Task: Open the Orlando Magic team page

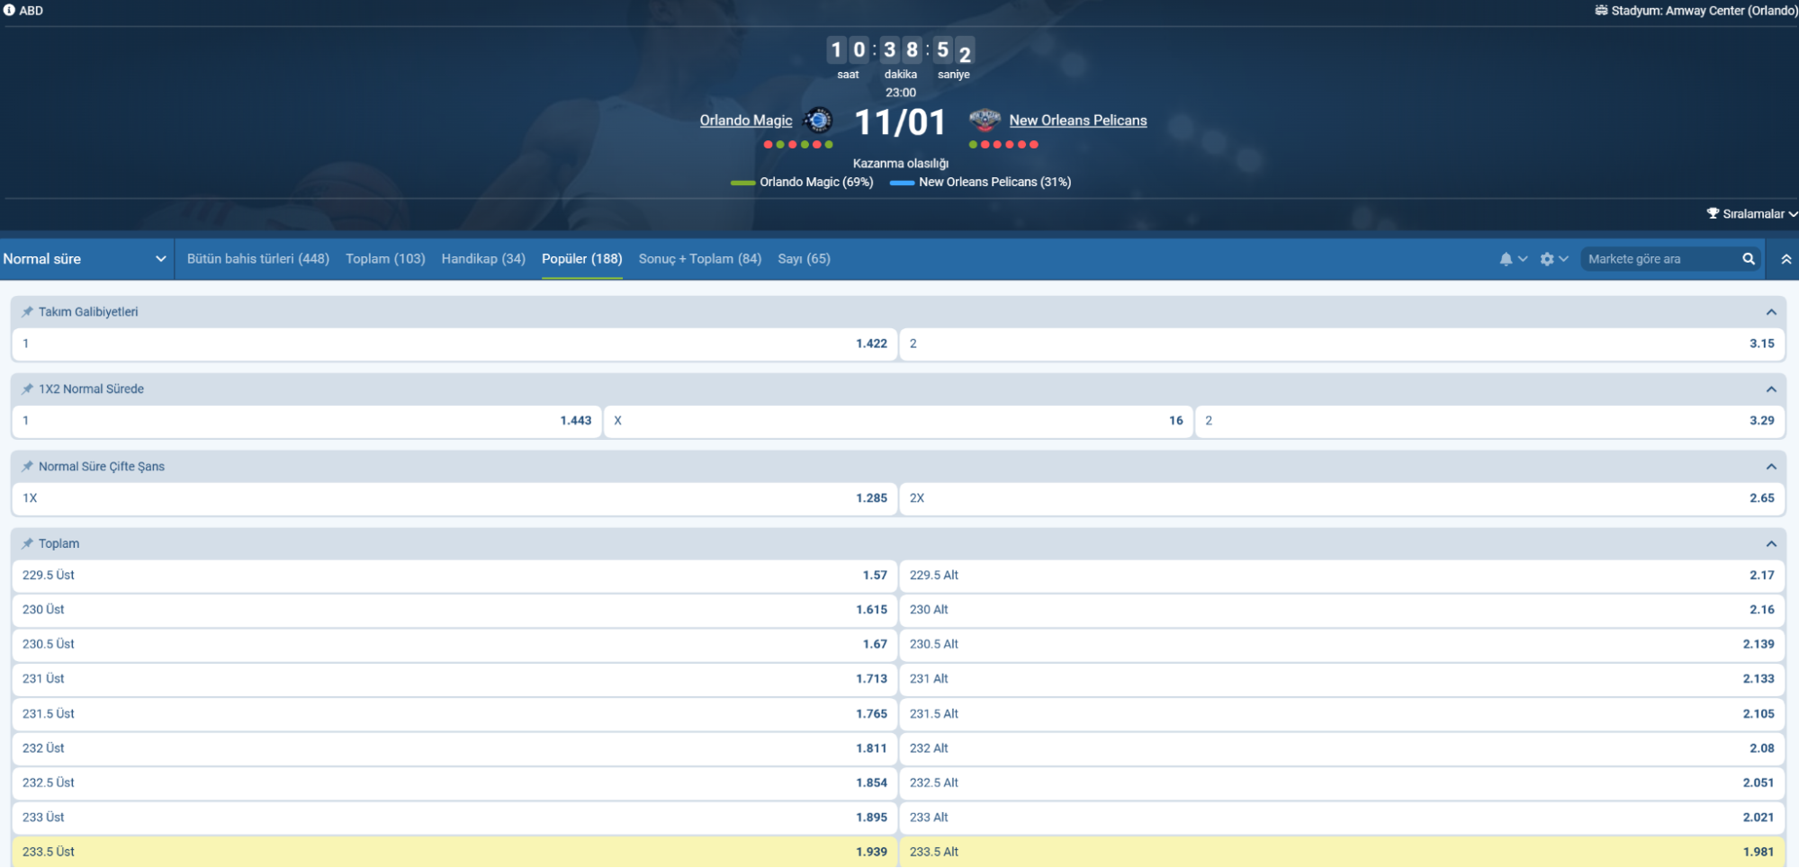Action: [x=745, y=120]
